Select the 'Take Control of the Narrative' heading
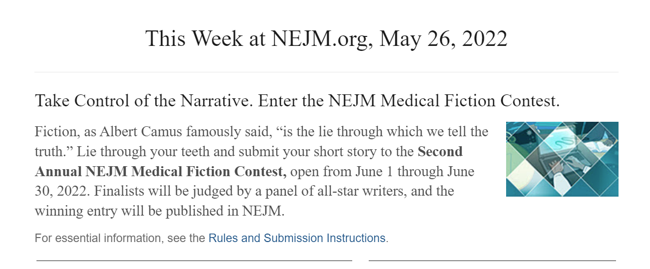The image size is (650, 269). click(143, 101)
